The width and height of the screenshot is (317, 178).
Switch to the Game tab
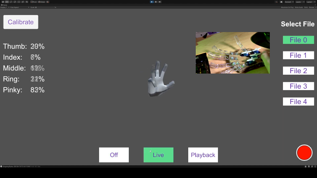tap(4, 5)
